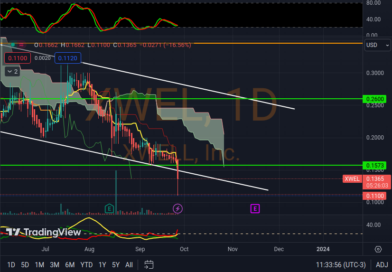Click the 2024 label on time axis
392x272 pixels.
pyautogui.click(x=323, y=249)
